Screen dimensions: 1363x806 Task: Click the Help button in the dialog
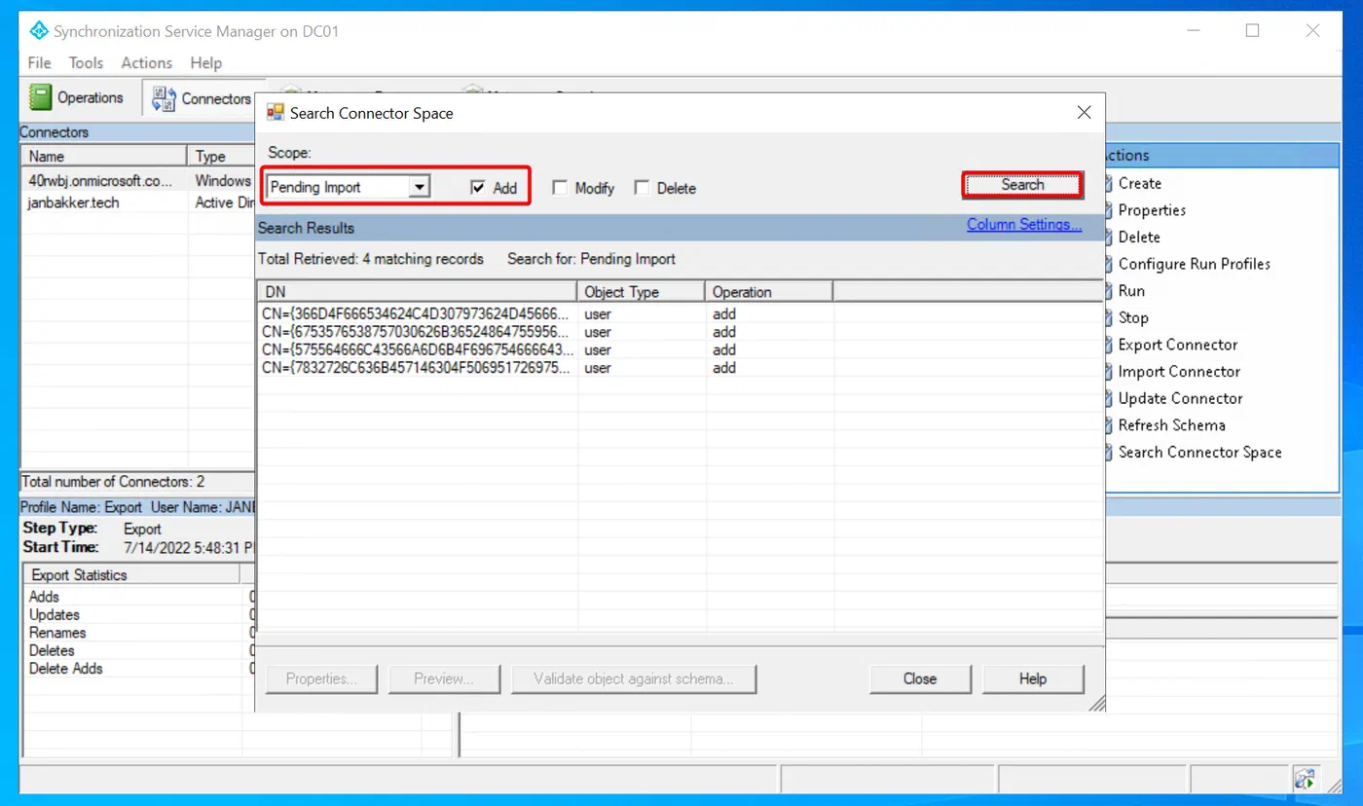(x=1033, y=678)
